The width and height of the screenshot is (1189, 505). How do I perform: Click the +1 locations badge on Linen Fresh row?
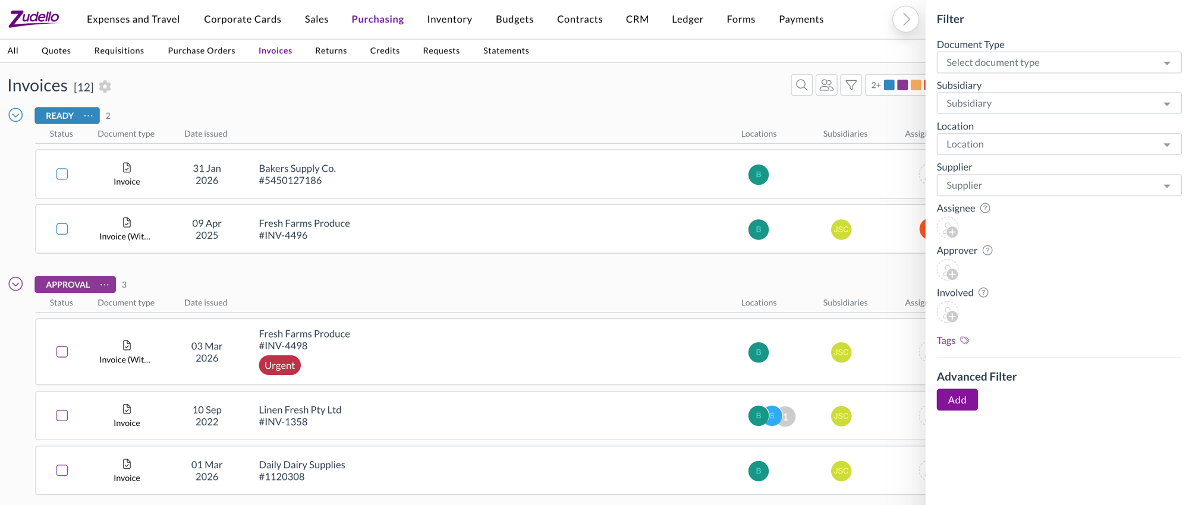pos(787,416)
